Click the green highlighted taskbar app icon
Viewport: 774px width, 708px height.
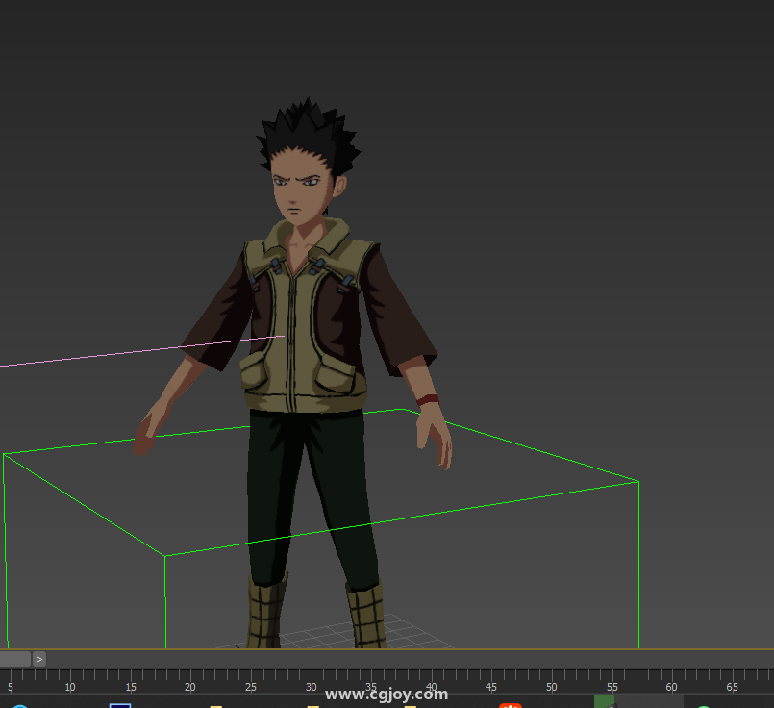click(605, 702)
